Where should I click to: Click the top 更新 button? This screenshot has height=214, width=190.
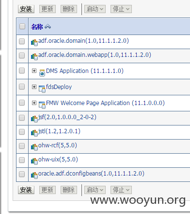47,9
